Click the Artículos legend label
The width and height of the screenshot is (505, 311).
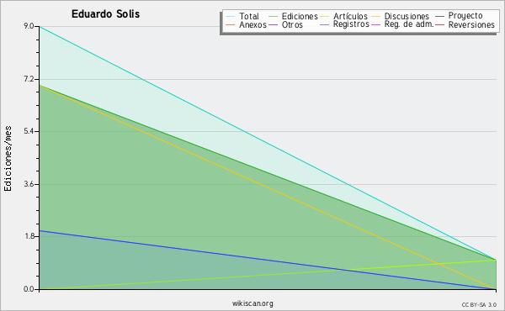[x=350, y=16]
